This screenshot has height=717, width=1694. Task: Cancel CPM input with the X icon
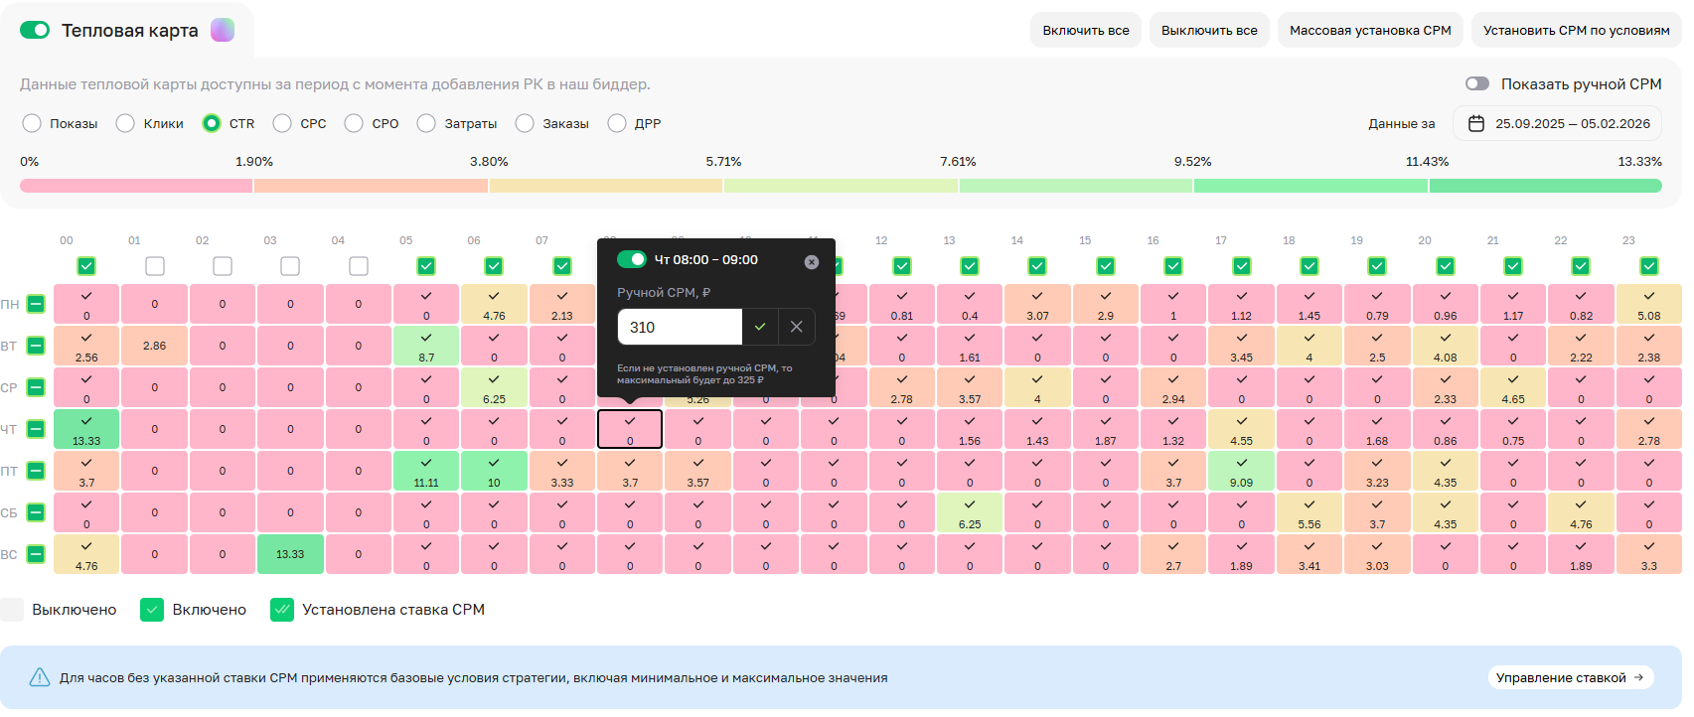coord(796,327)
